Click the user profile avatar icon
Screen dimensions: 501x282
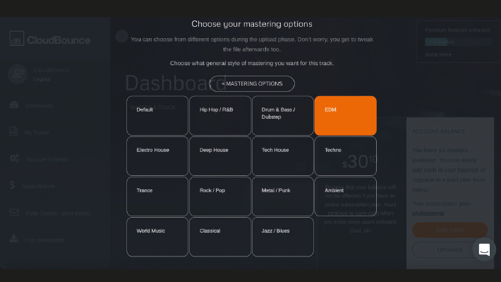point(18,74)
